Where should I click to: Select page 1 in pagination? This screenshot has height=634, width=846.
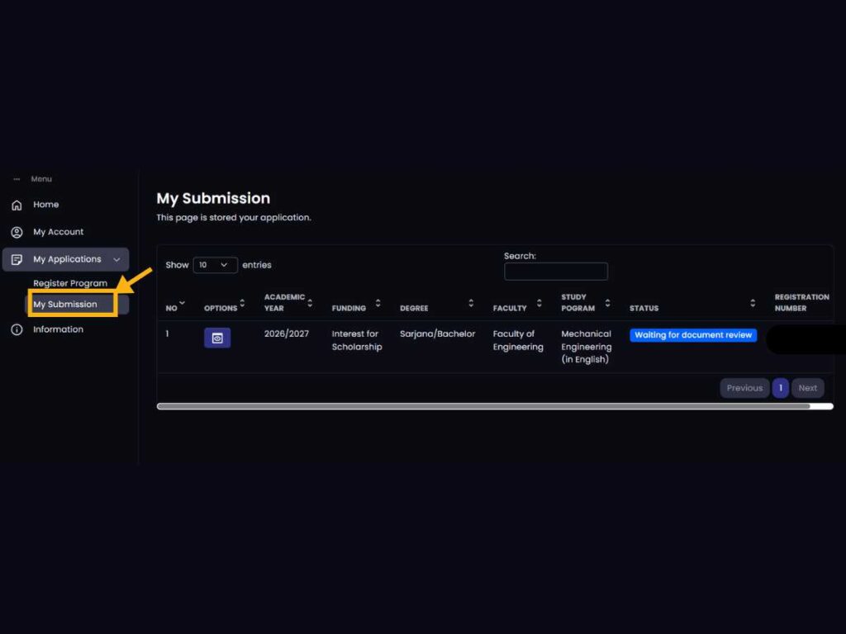point(781,388)
